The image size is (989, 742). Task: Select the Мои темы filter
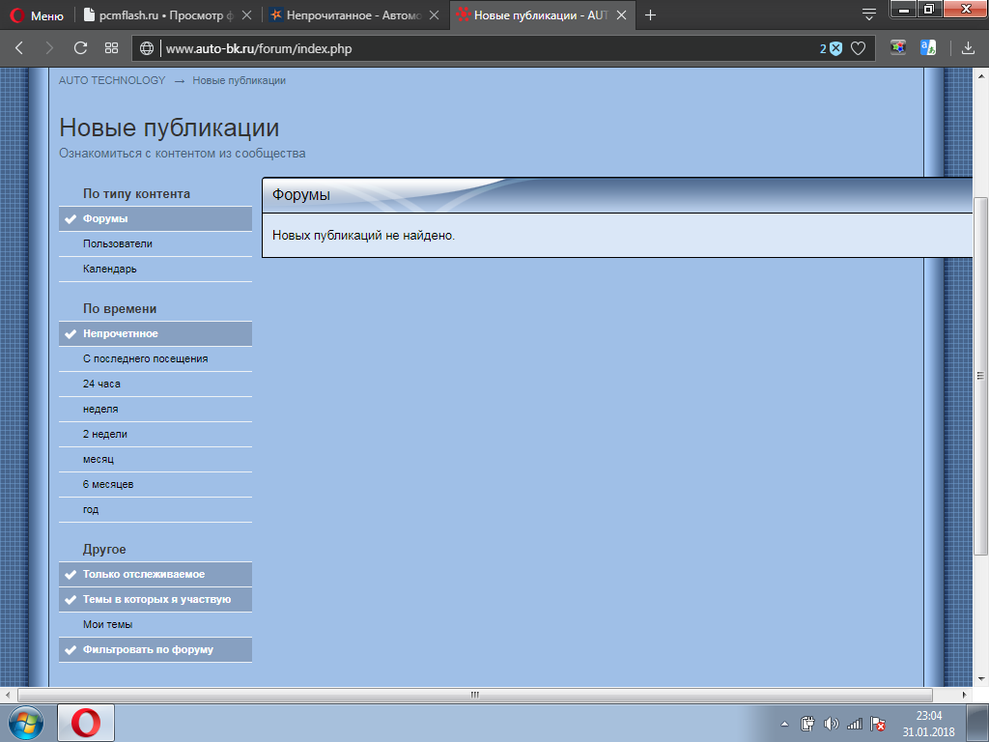pyautogui.click(x=155, y=625)
